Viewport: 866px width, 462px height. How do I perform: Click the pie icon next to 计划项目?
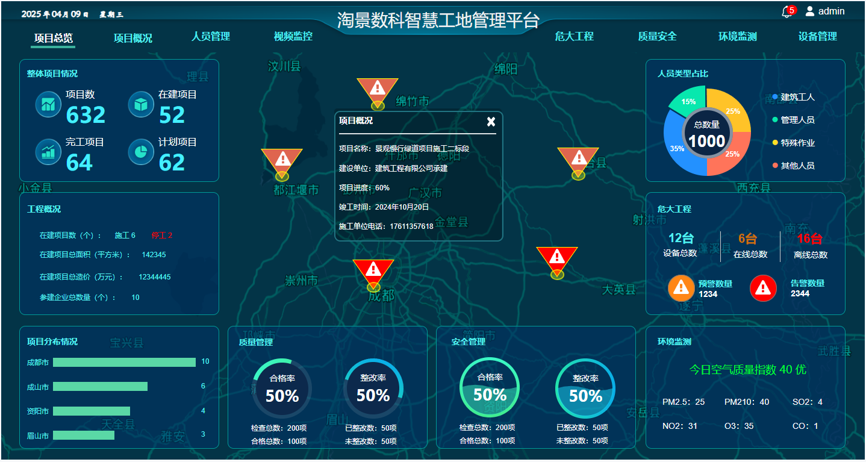click(141, 152)
